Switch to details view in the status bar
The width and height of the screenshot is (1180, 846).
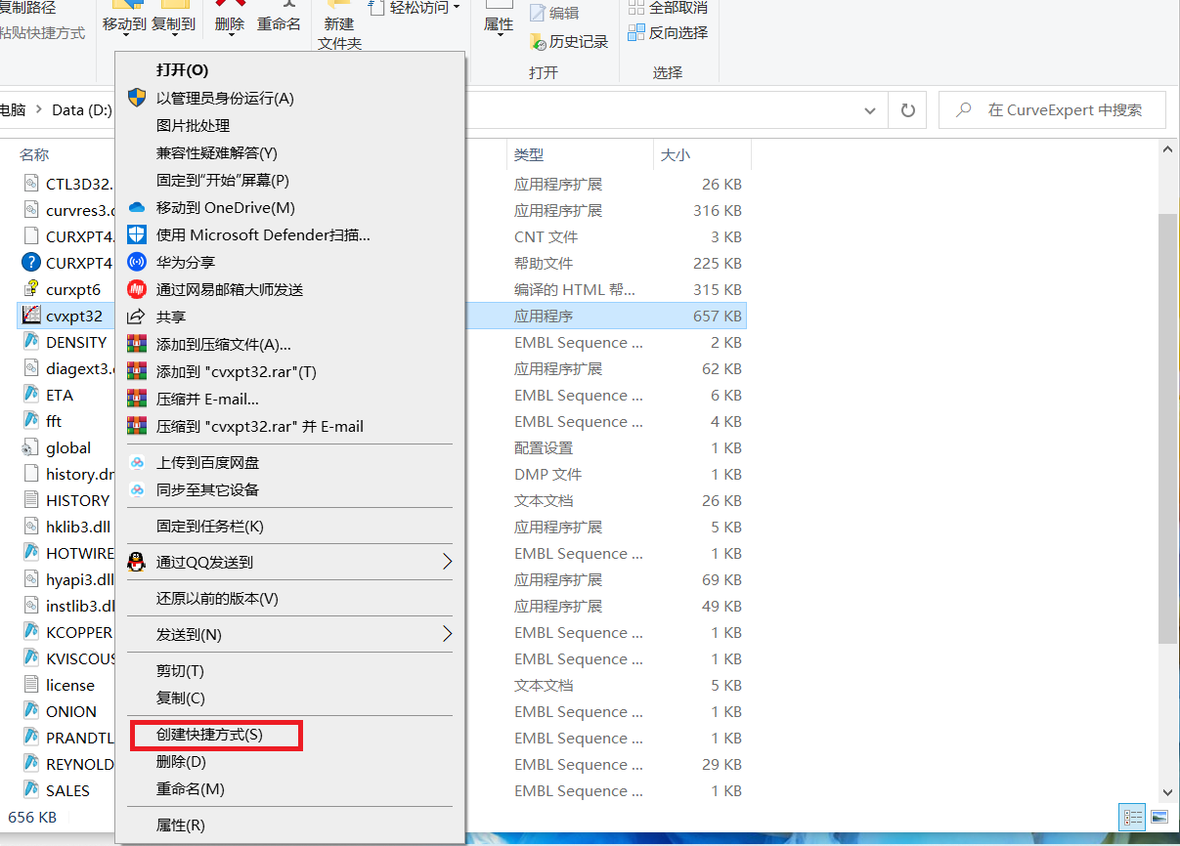click(x=1132, y=817)
